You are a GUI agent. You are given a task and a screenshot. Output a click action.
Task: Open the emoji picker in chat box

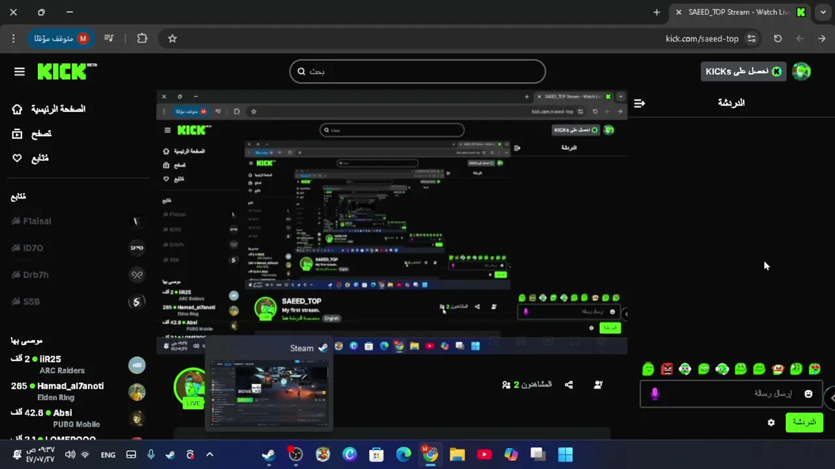point(808,394)
